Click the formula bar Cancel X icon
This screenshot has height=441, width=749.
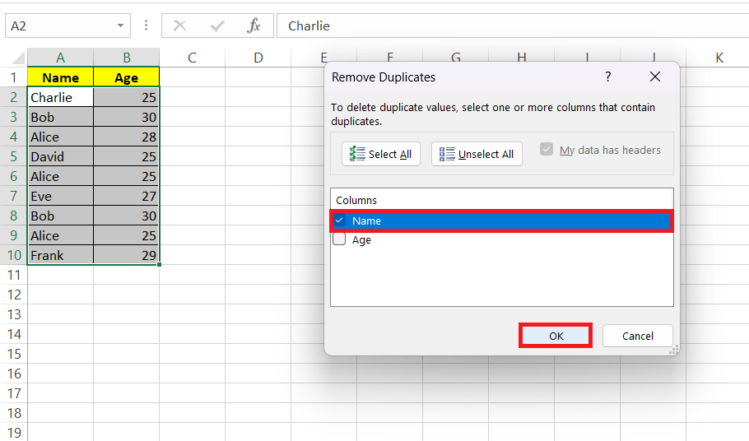179,26
